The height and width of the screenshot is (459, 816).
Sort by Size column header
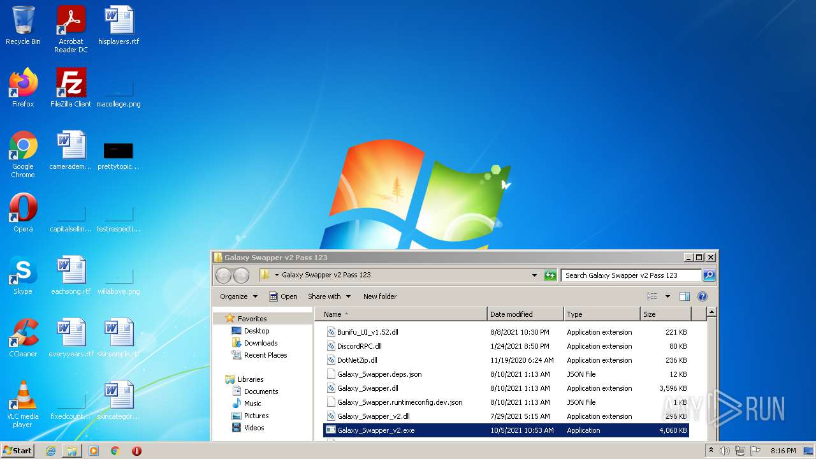(665, 314)
